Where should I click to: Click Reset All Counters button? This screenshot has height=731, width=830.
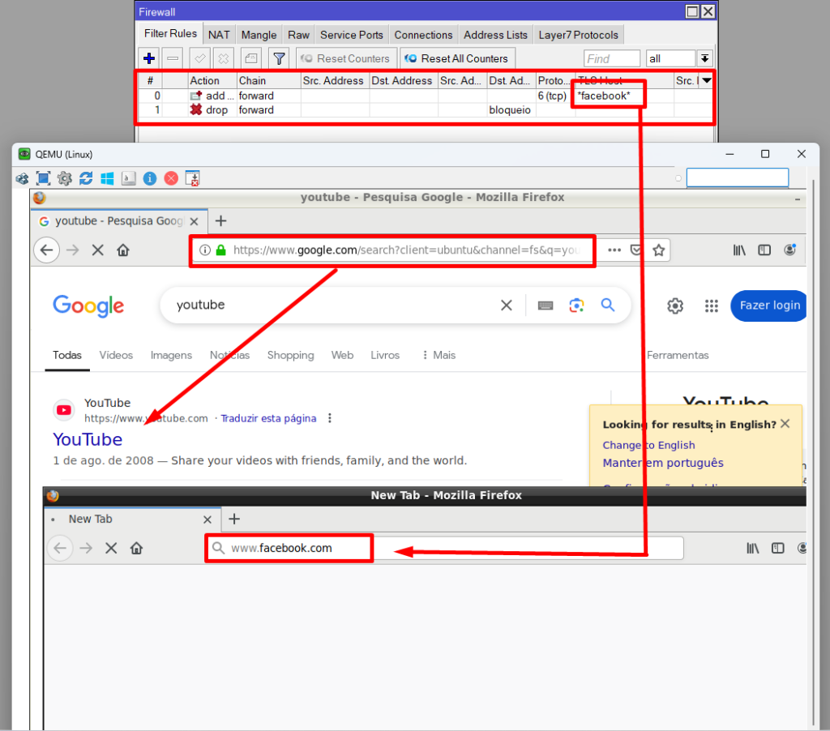[458, 58]
